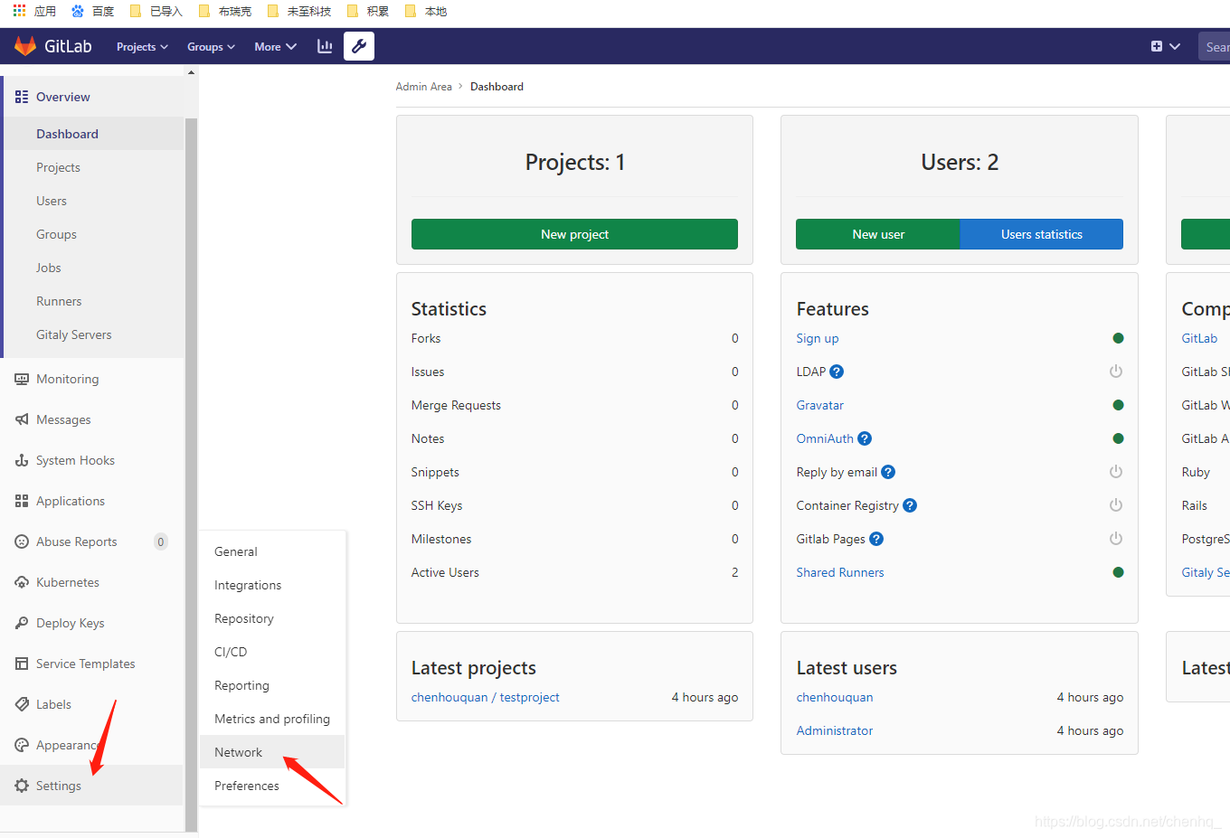The image size is (1230, 838).
Task: Click the Container Registry power indicator
Action: pyautogui.click(x=1116, y=505)
